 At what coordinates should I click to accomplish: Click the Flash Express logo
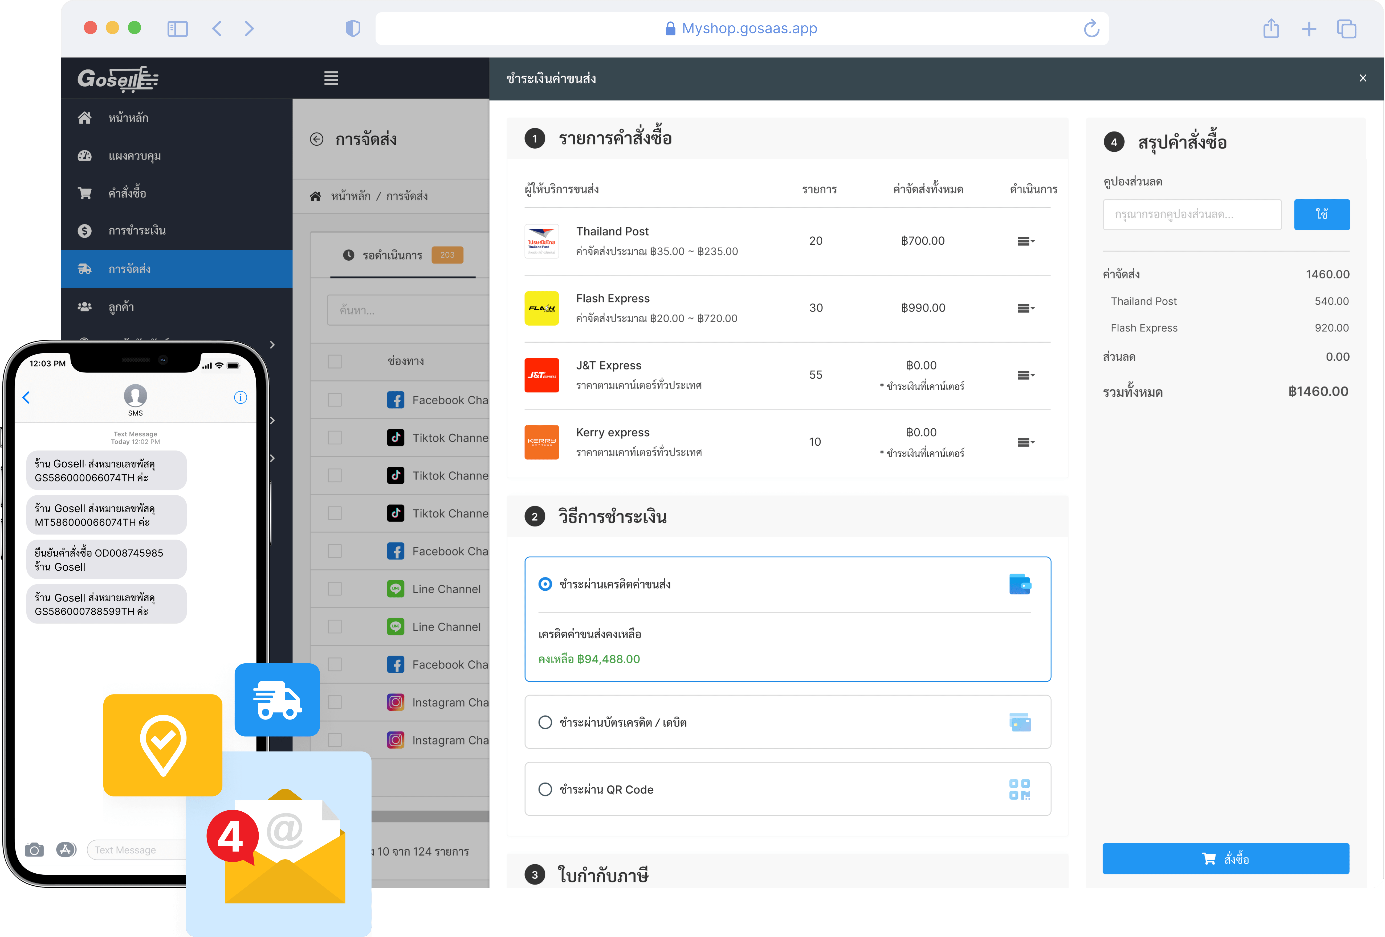[542, 308]
